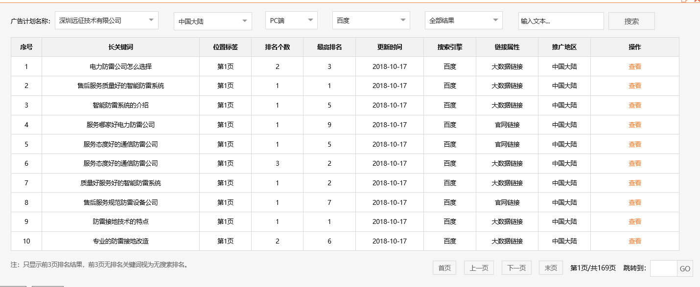The width and height of the screenshot is (700, 287).
Task: Click the 首页 first page button
Action: point(443,268)
